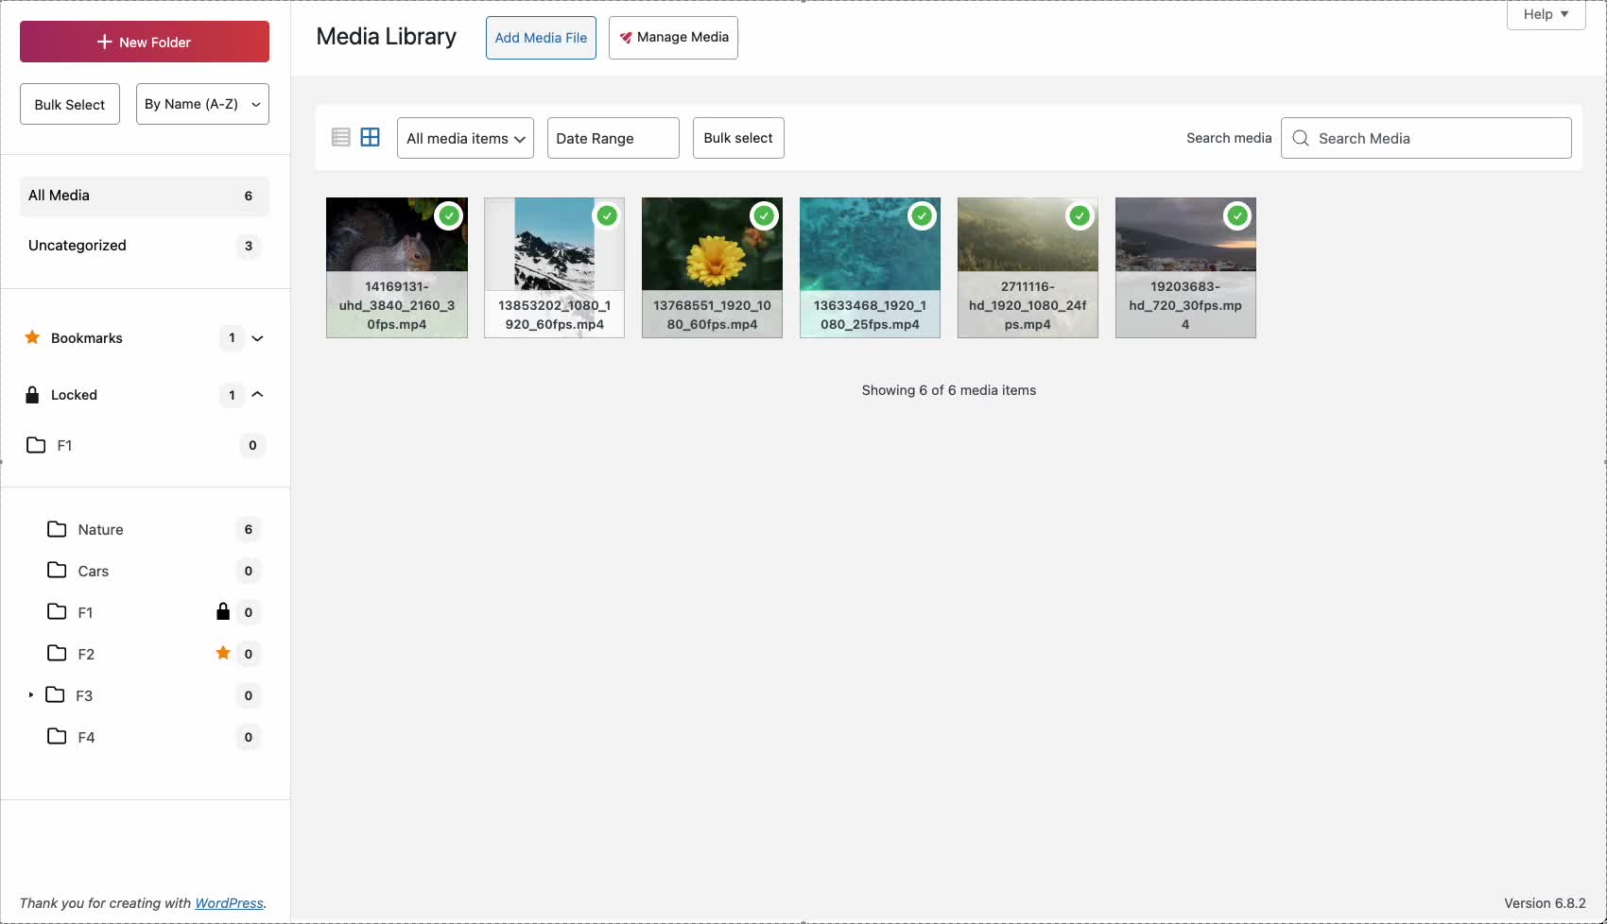Viewport: 1607px width, 924px height.
Task: Click the Locked padlock icon in the sidebar
Action: [x=32, y=394]
